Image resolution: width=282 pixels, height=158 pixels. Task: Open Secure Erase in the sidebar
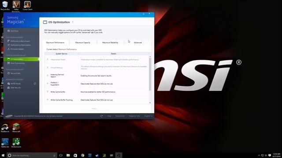pos(14,73)
